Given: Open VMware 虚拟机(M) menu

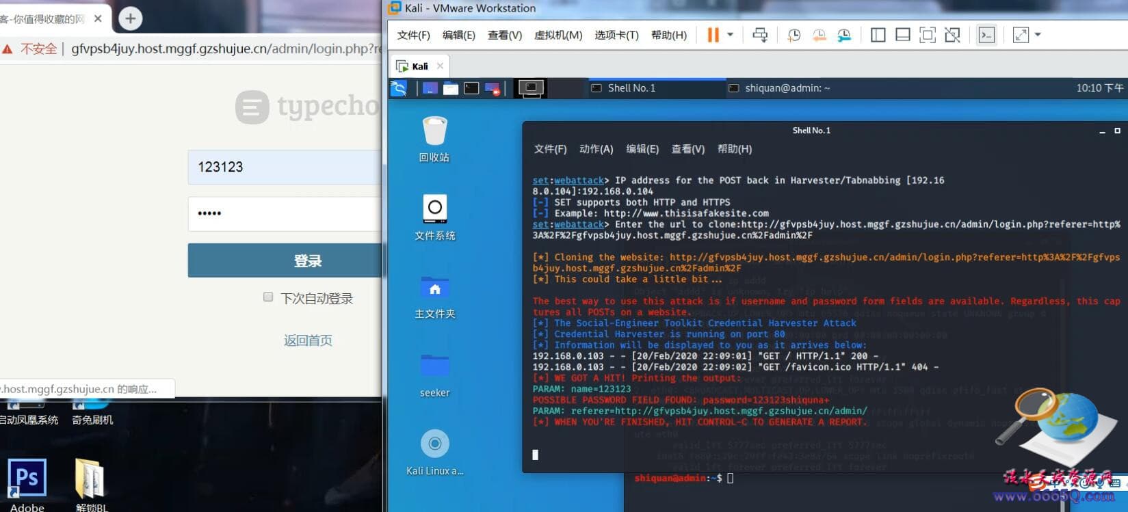Looking at the screenshot, I should 558,35.
